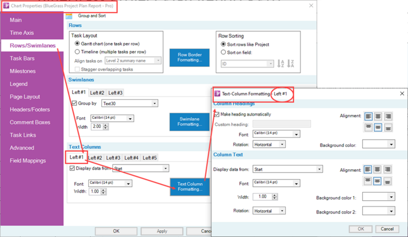408x237 pixels.
Task: Open Column Text Rotation dropdown
Action: tap(269, 210)
